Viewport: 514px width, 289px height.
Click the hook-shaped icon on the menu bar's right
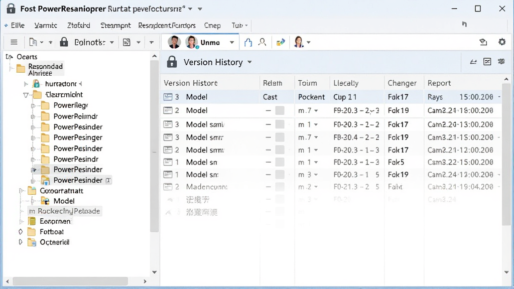[x=464, y=24]
